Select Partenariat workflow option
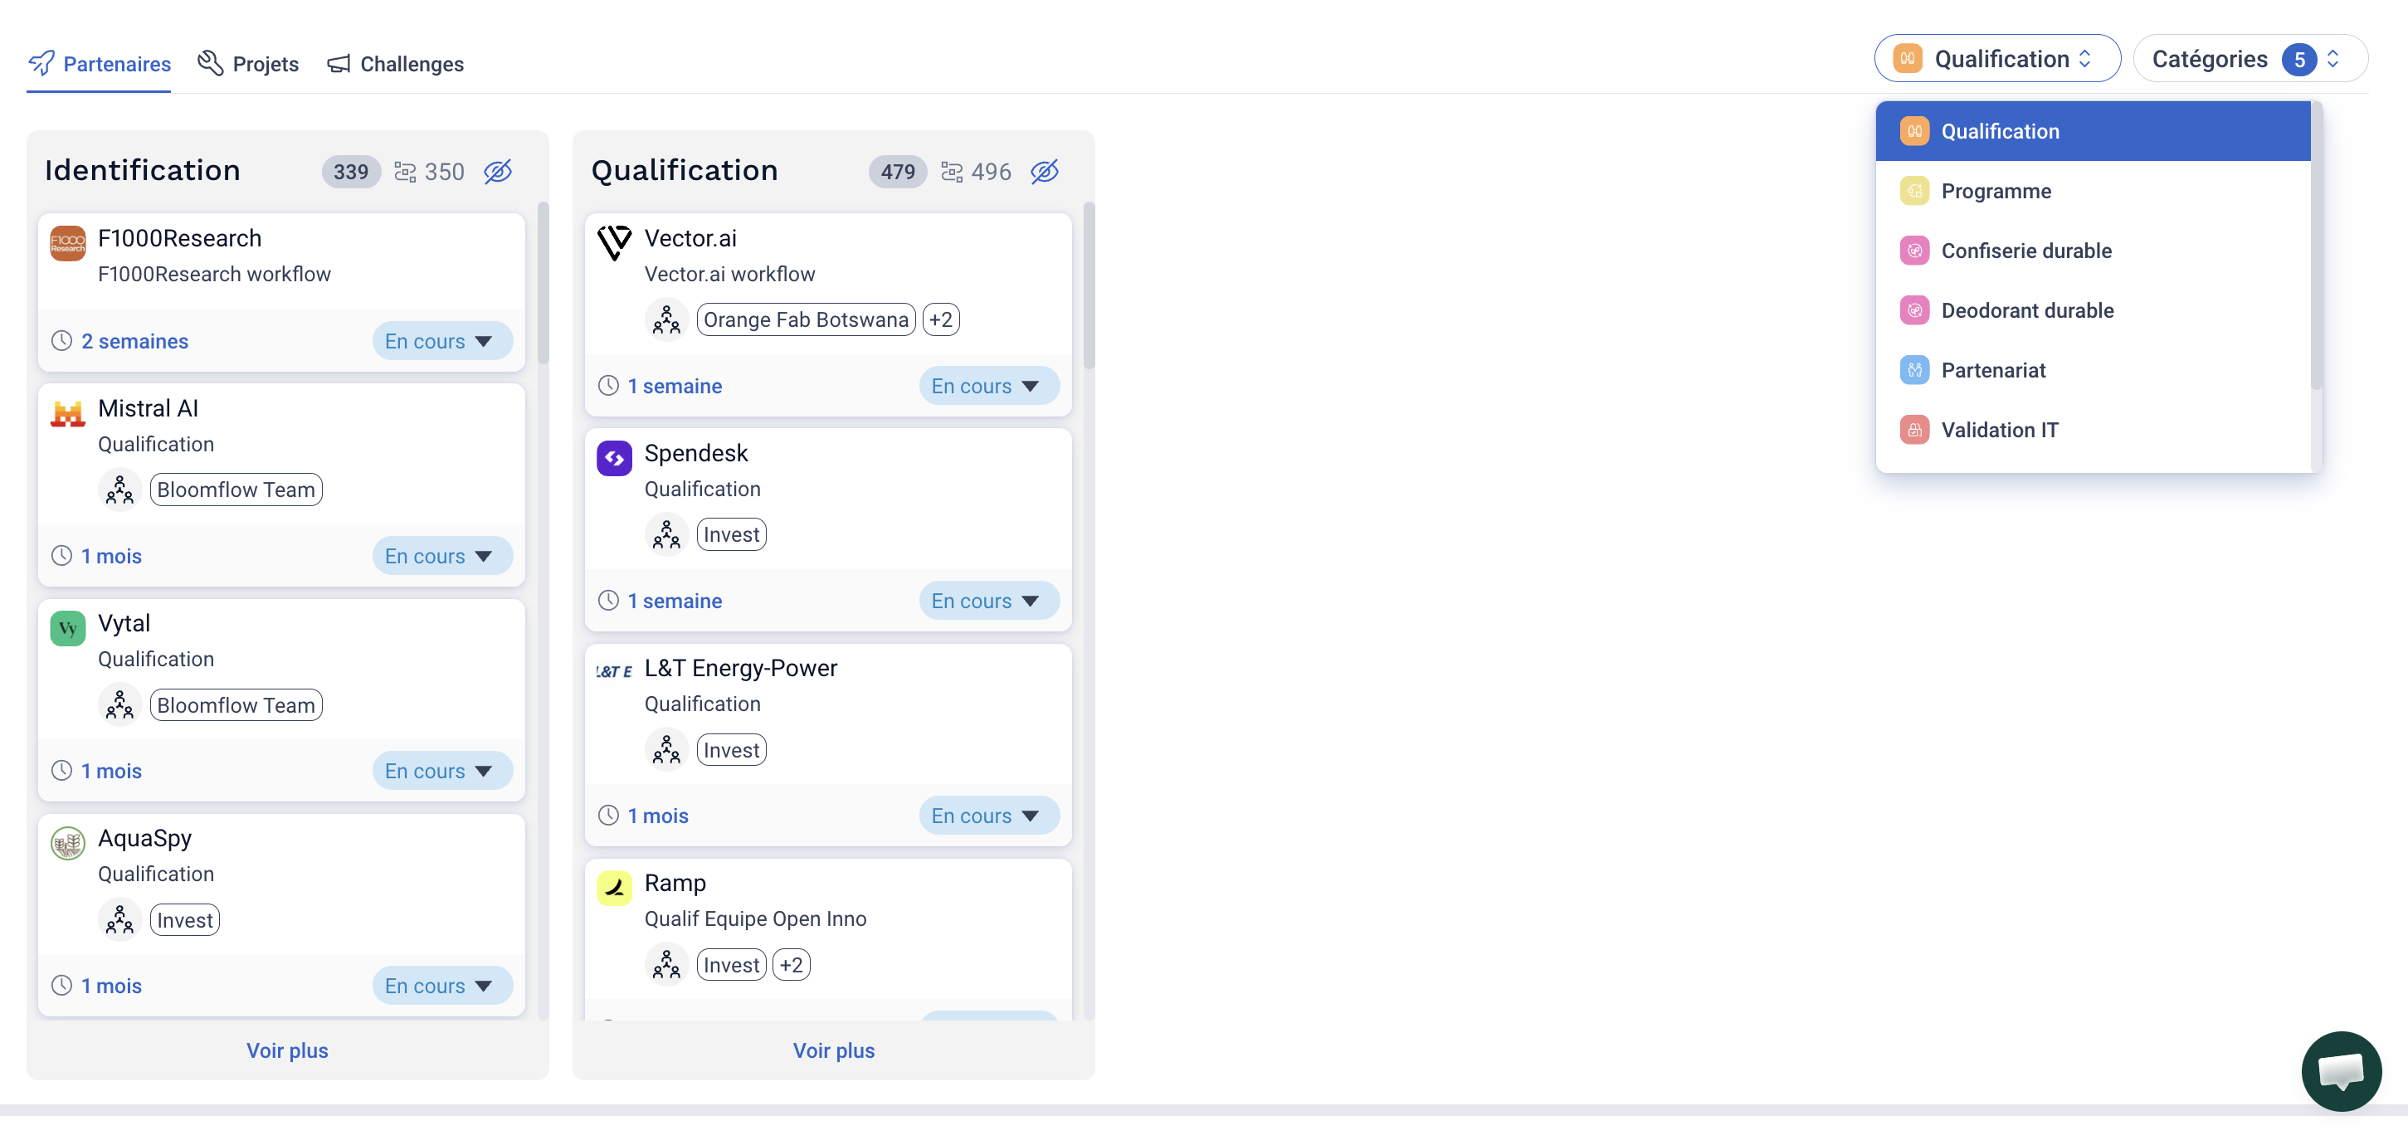The width and height of the screenshot is (2408, 1140). tap(2092, 370)
